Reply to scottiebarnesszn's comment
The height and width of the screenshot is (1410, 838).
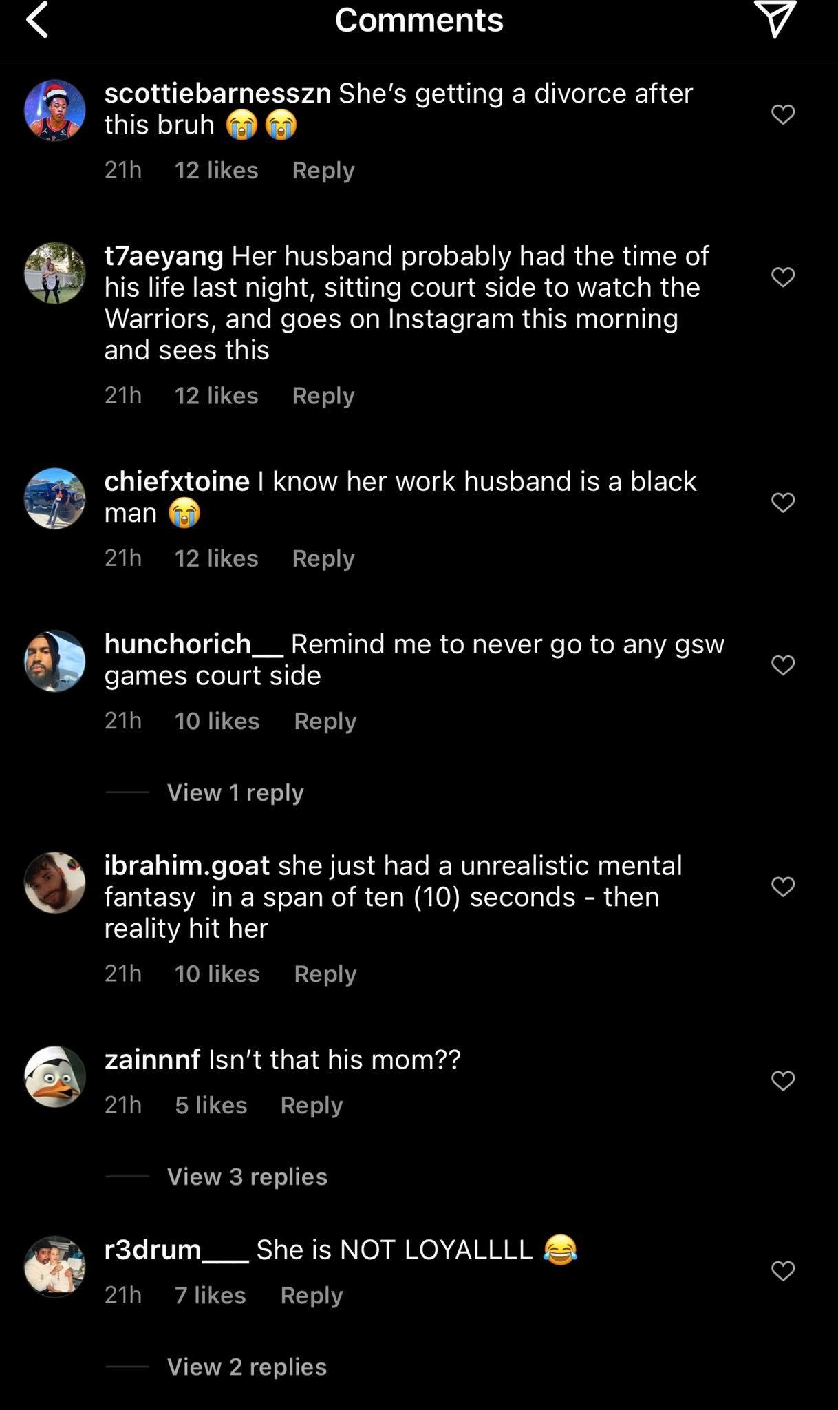(x=323, y=170)
